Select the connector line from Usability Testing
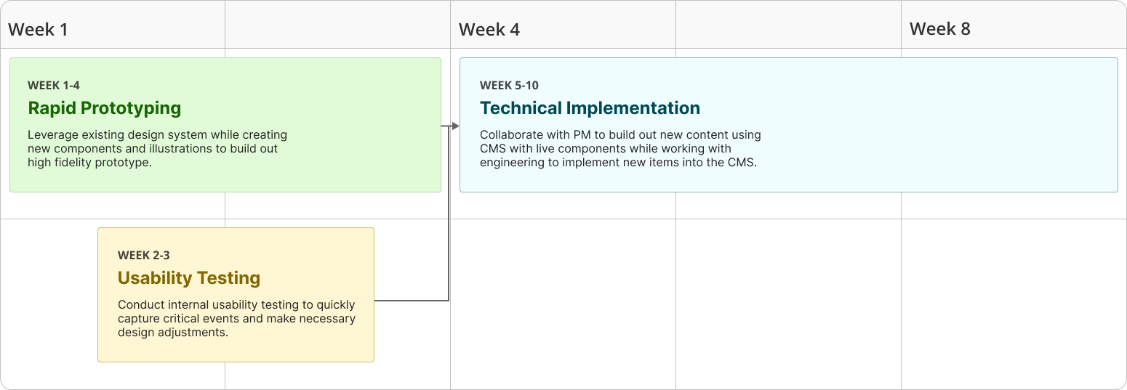This screenshot has height=390, width=1127. pyautogui.click(x=412, y=300)
